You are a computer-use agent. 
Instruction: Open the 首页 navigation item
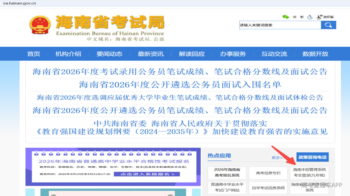pos(34,54)
